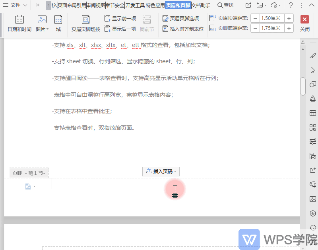Open the table tool in the right sidebar
The image size is (318, 250).
pos(312,113)
